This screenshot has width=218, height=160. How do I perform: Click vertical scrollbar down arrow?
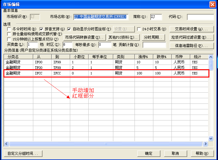[211, 139]
